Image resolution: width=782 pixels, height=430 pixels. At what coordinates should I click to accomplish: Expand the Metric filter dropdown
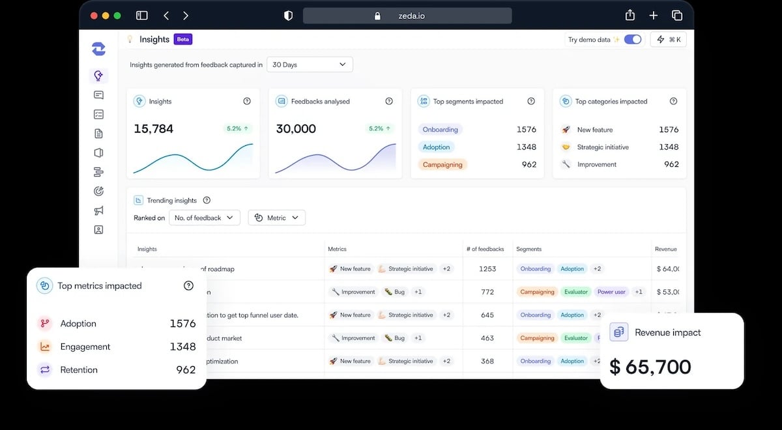coord(276,218)
